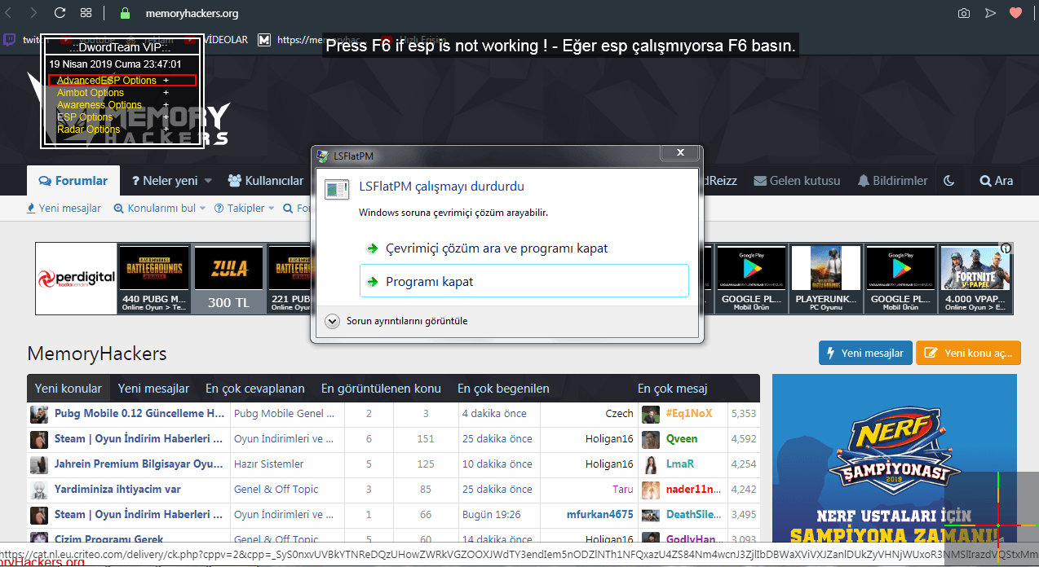Open user profile Taru
The width and height of the screenshot is (1039, 567).
point(623,490)
